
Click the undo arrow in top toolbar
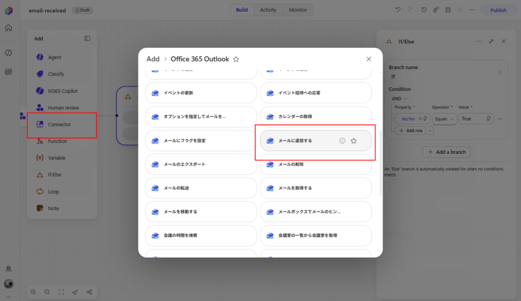(x=398, y=10)
